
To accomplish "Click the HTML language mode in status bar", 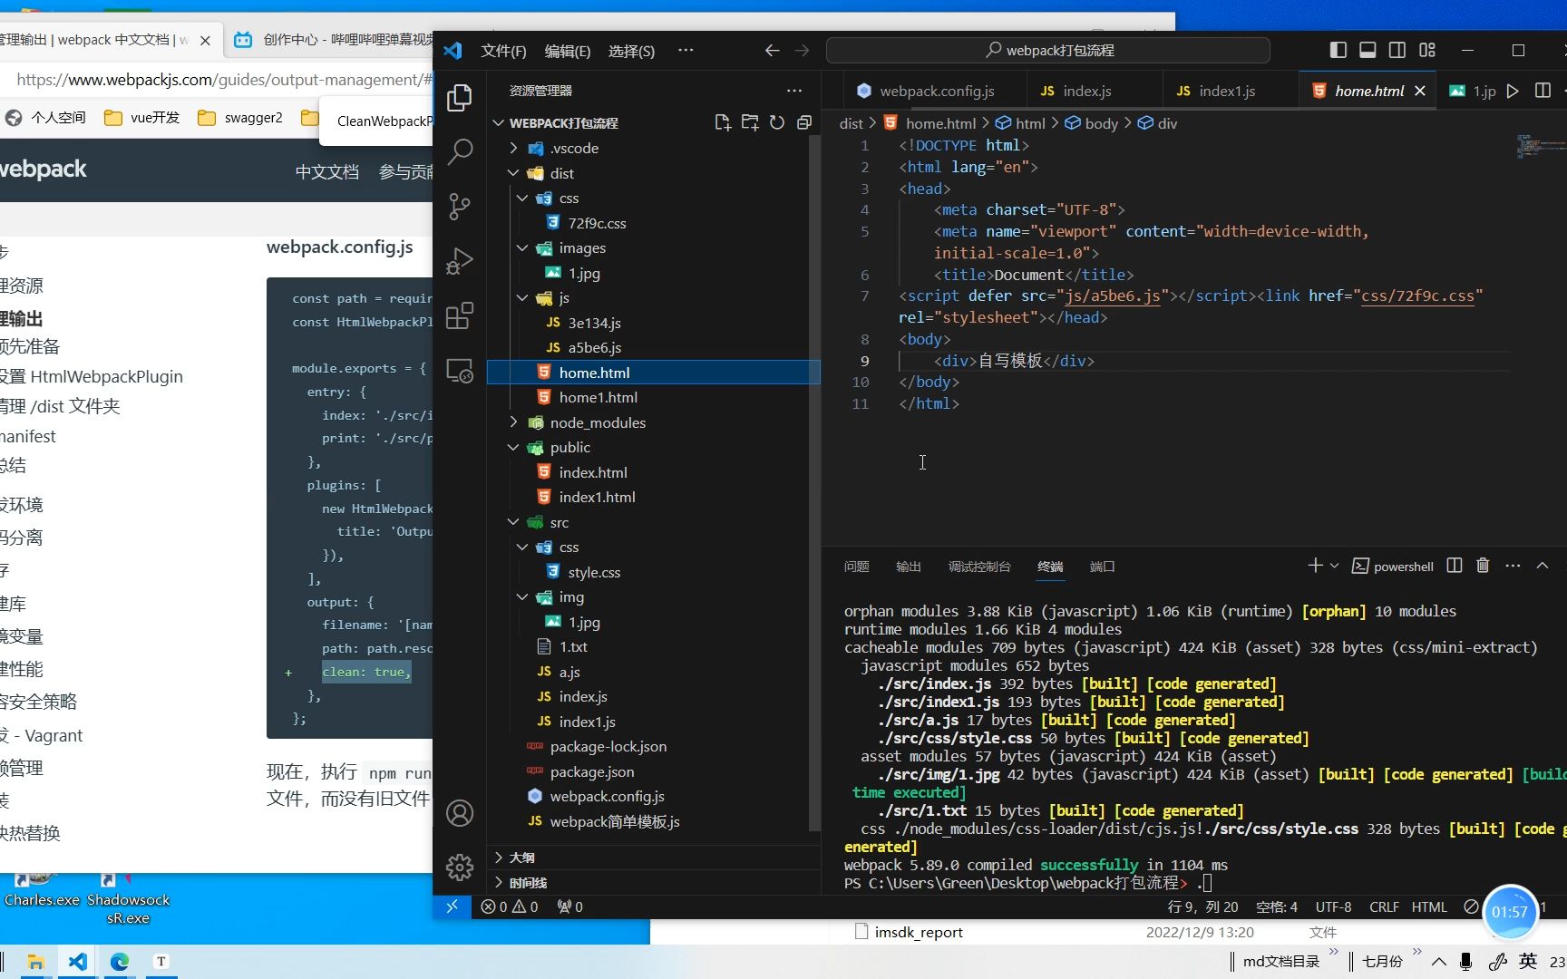I will [x=1429, y=906].
